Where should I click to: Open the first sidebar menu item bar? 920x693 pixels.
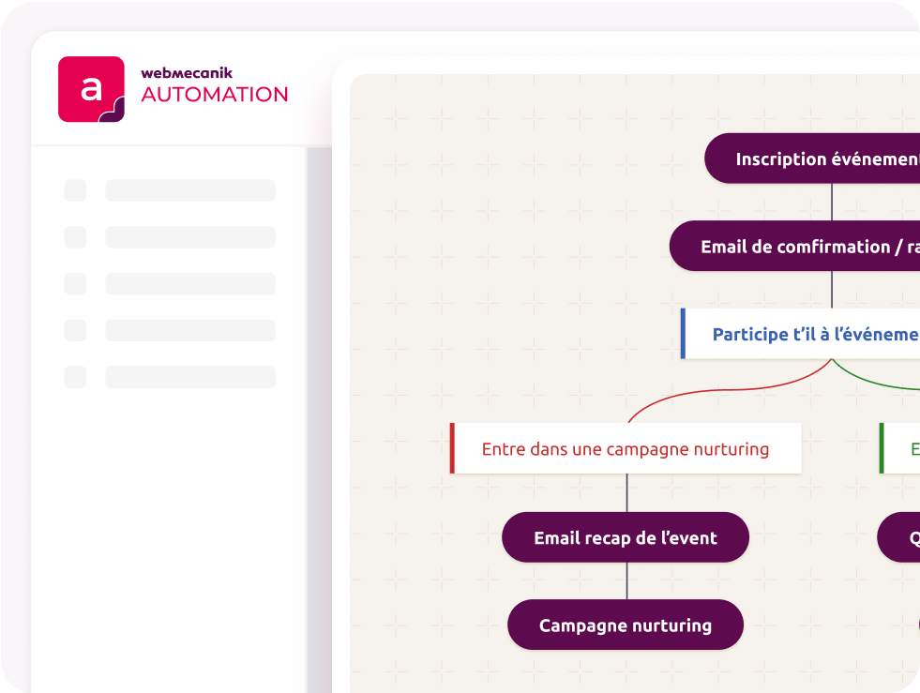pyautogui.click(x=190, y=190)
